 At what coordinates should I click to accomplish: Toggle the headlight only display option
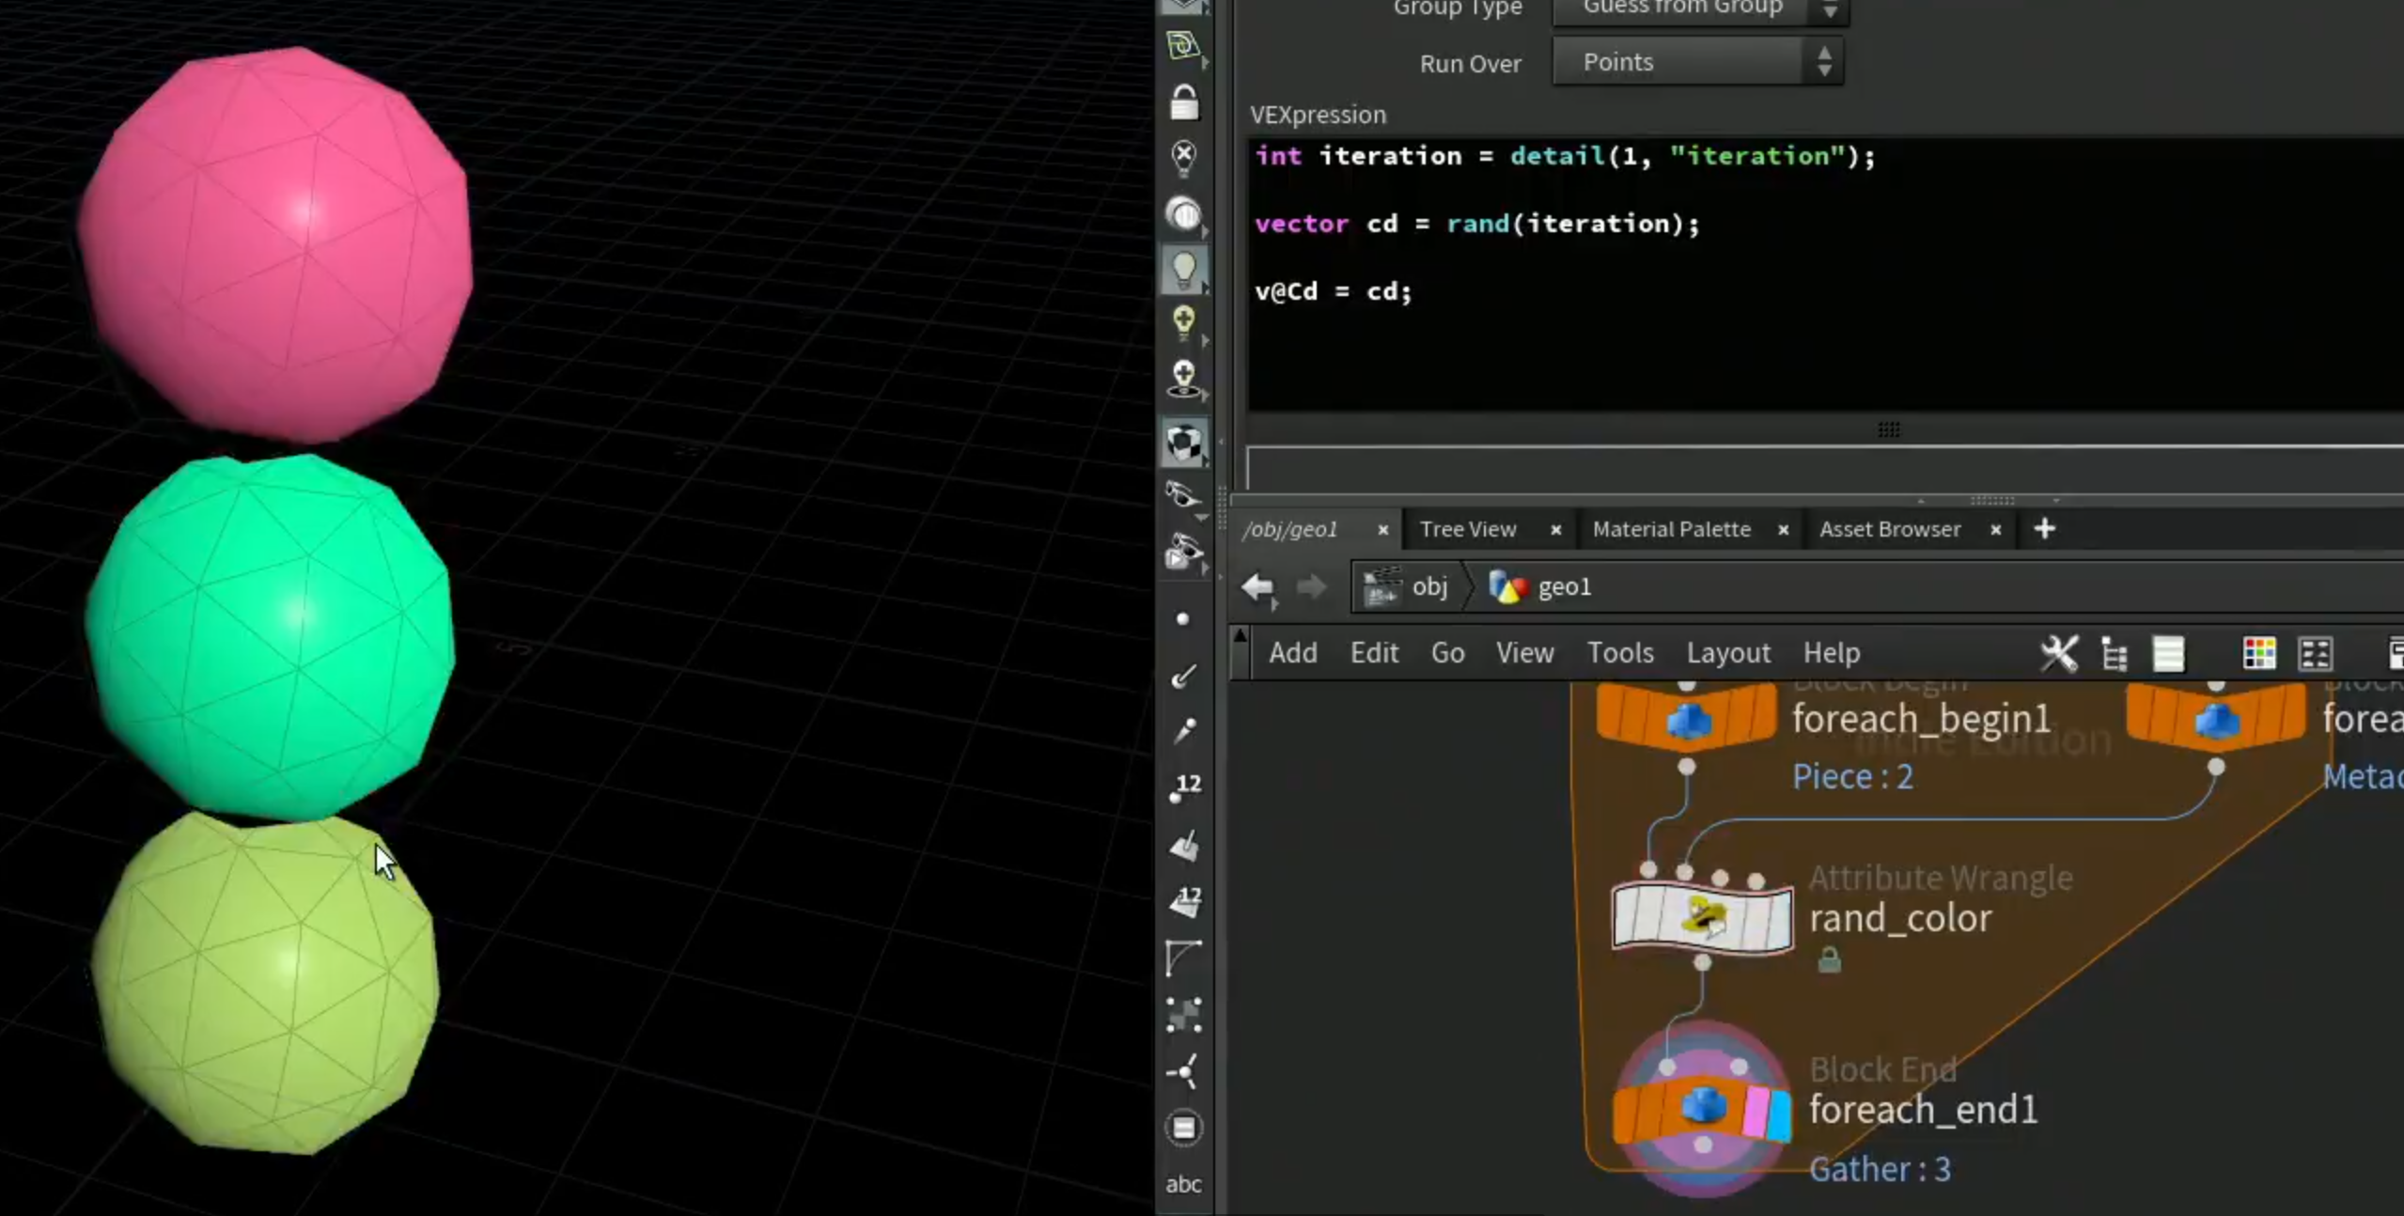click(x=1183, y=214)
